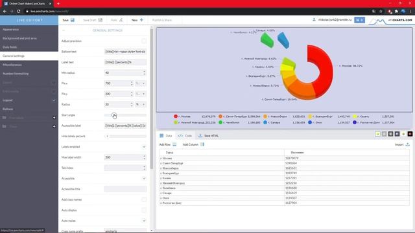Click the bookmark star in address bar
This screenshot has height=233, width=415.
[381, 12]
